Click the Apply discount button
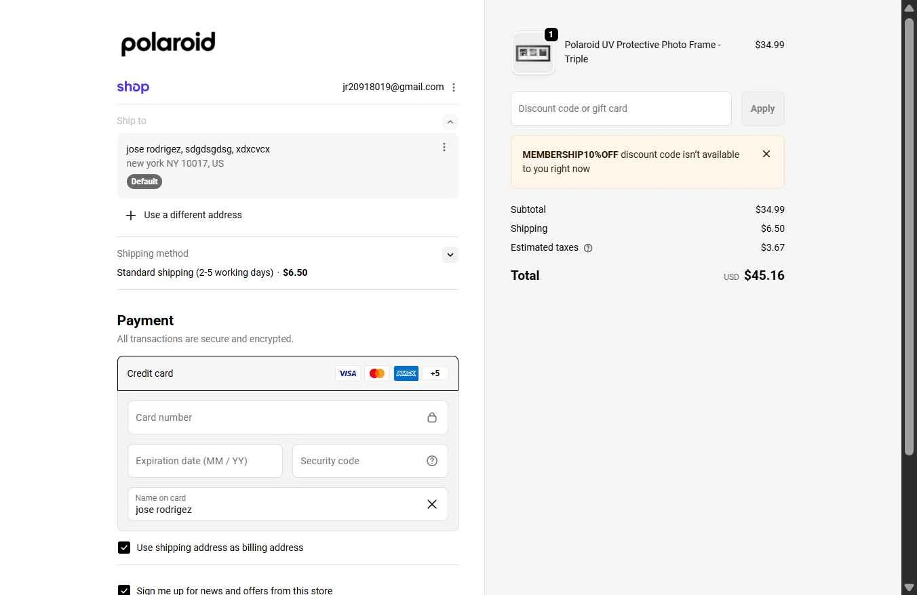 [762, 108]
